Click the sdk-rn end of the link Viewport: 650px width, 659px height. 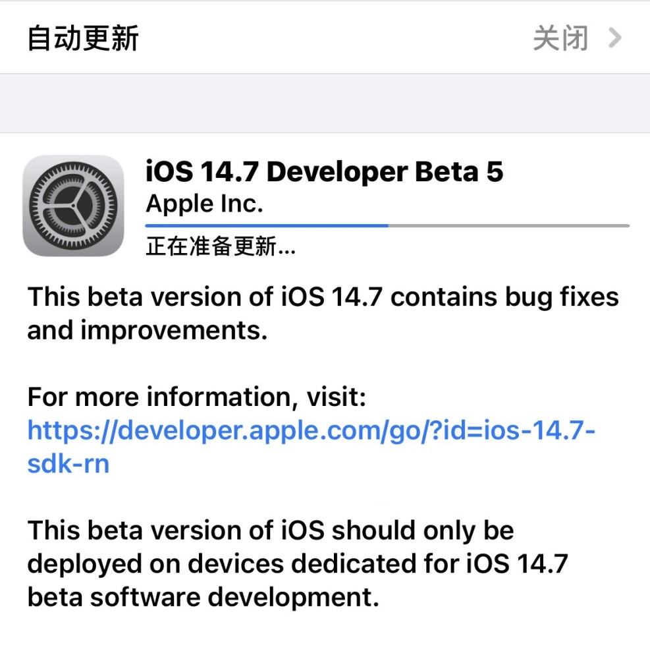pos(68,464)
